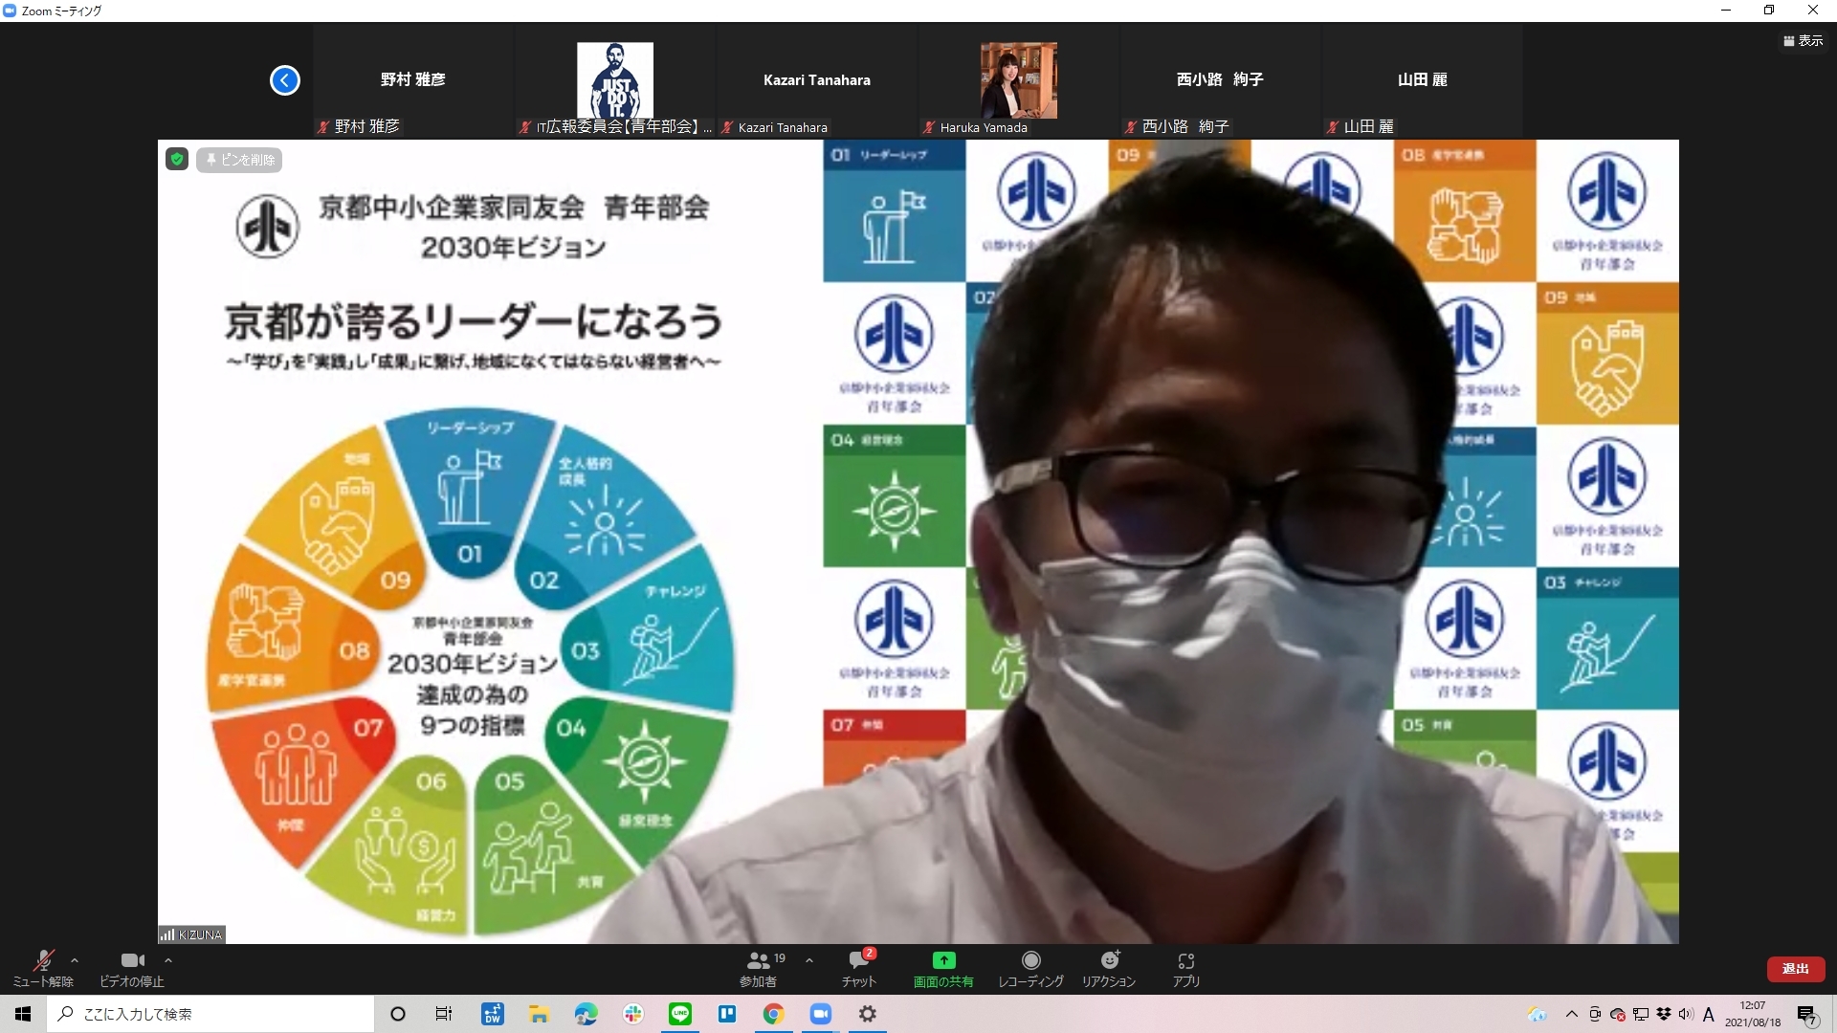
Task: Open Slack from taskbar
Action: [x=632, y=1014]
